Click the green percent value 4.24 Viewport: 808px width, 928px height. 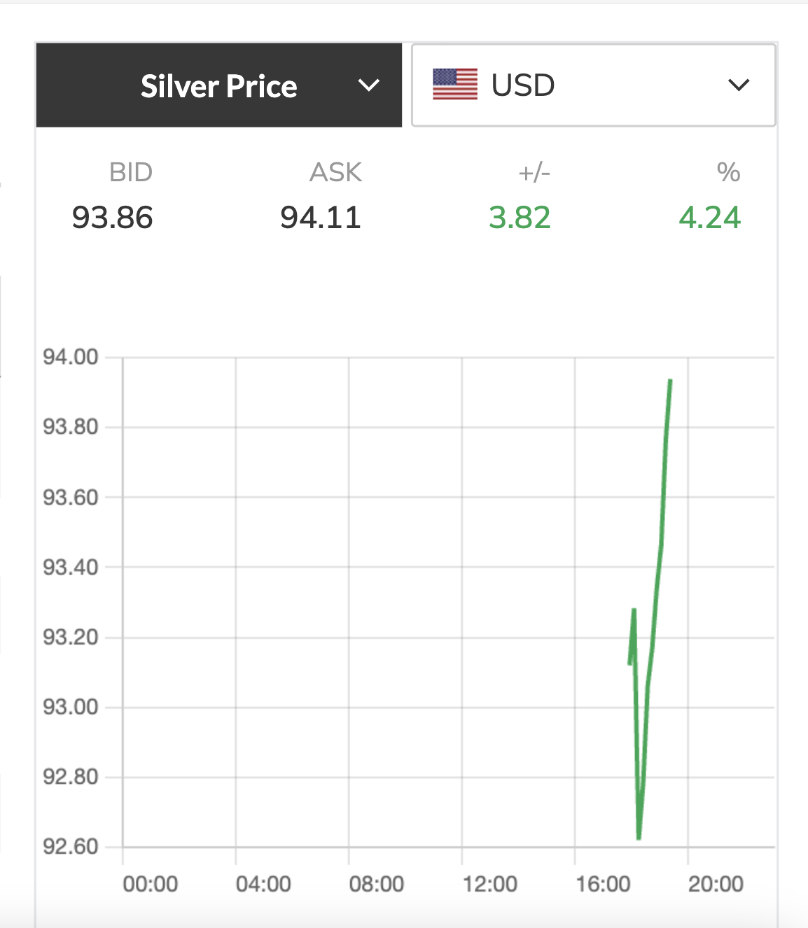[709, 218]
